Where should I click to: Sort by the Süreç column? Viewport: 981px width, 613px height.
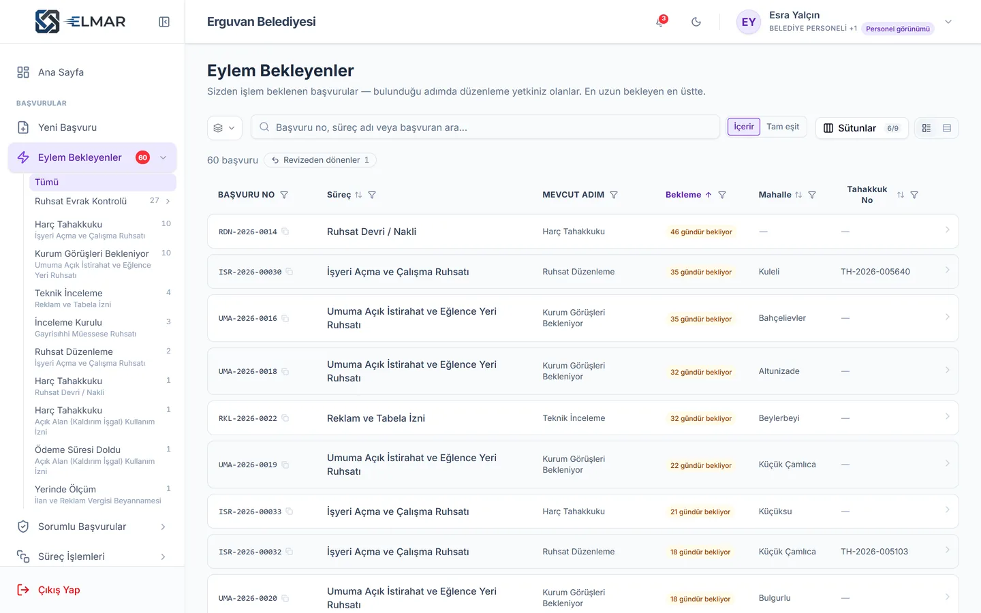(x=358, y=195)
